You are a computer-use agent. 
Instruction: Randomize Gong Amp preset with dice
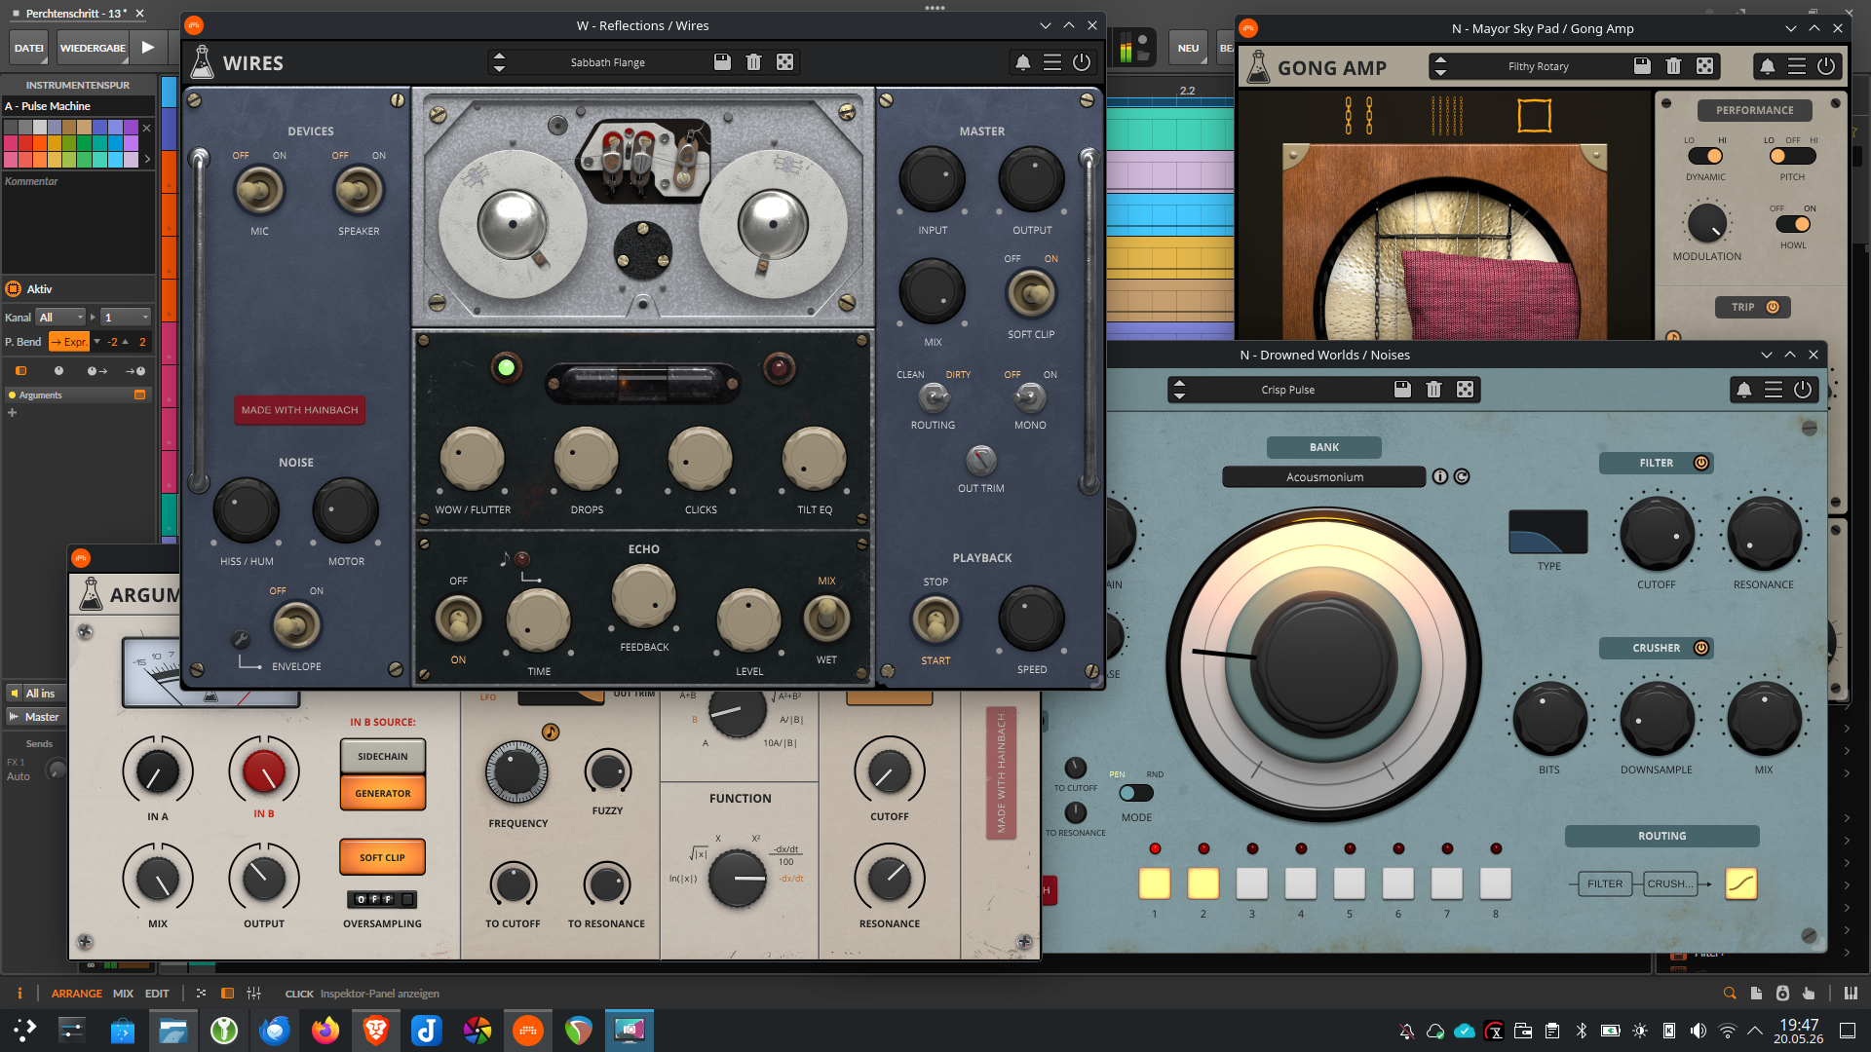(1704, 66)
